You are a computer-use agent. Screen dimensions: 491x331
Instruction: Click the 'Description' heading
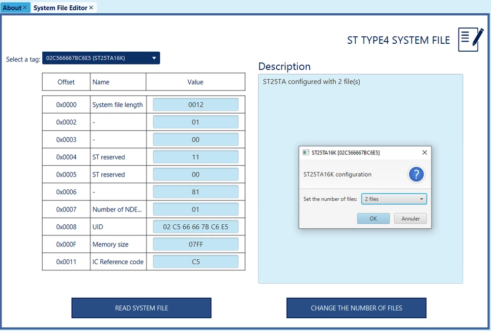pyautogui.click(x=285, y=66)
